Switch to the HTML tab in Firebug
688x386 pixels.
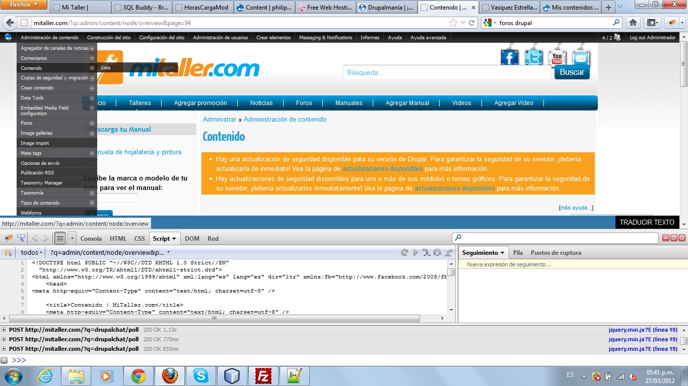pyautogui.click(x=118, y=239)
